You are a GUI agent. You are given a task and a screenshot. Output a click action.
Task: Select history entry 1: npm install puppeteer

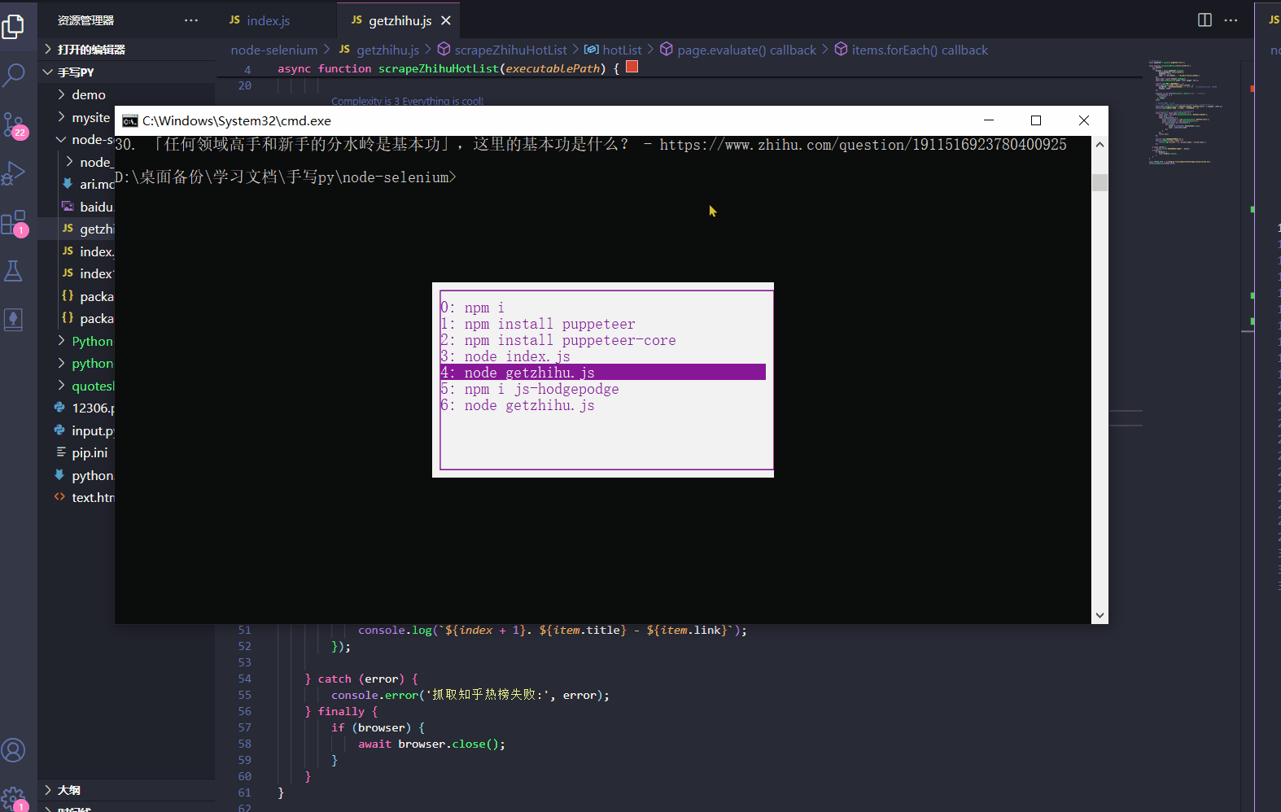point(603,324)
